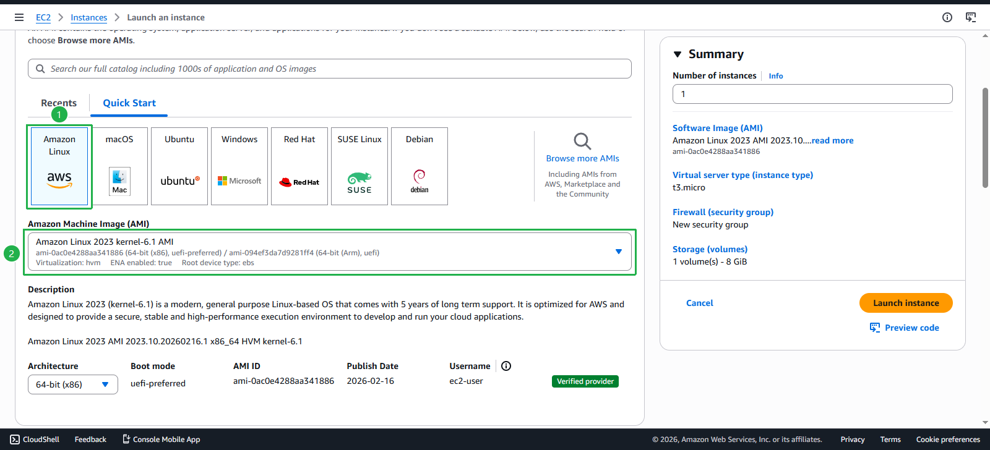Viewport: 990px width, 450px height.
Task: Open the info panel icon in header
Action: (947, 17)
